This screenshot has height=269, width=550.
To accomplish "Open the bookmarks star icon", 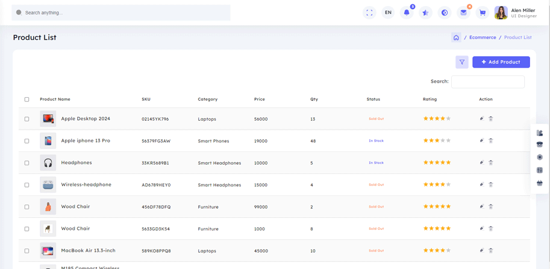I will [x=425, y=13].
